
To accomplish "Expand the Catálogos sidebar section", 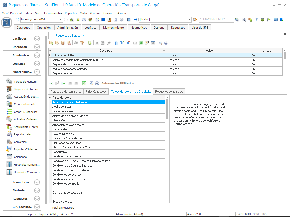I will tap(37, 39).
